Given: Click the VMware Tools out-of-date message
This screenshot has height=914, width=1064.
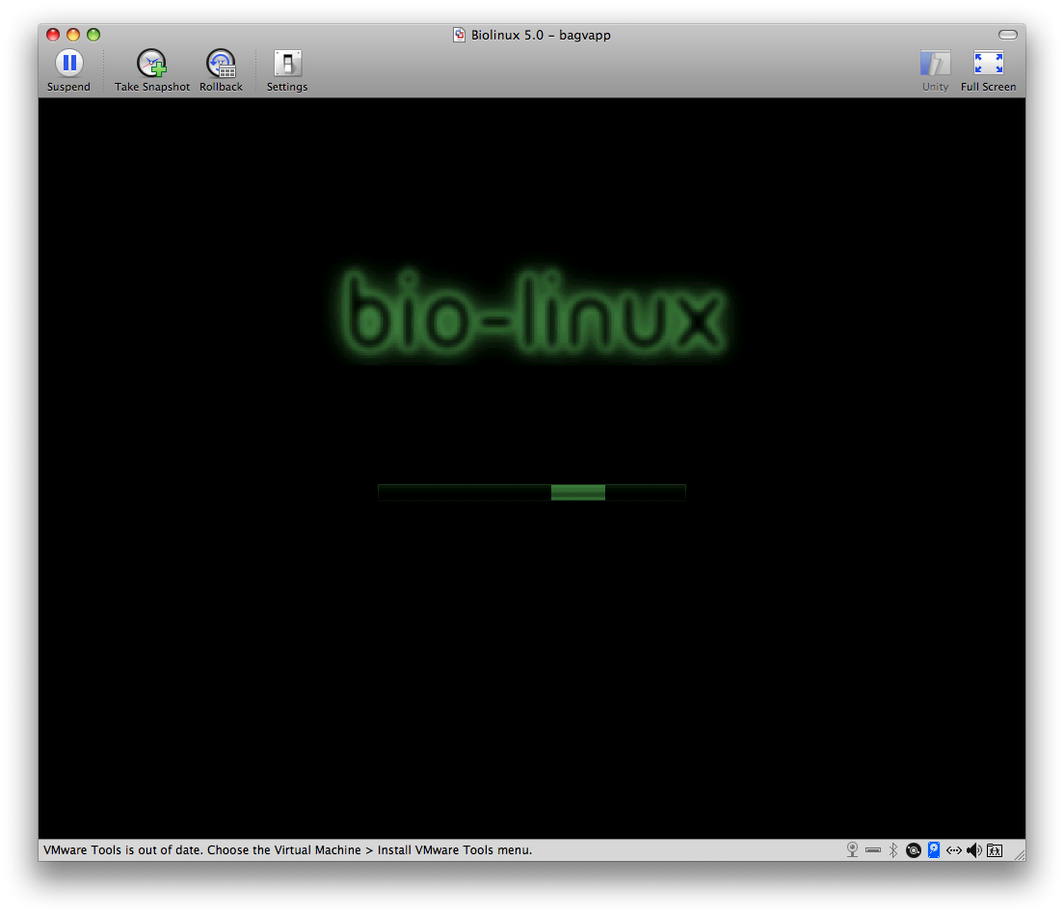Looking at the screenshot, I should [287, 850].
